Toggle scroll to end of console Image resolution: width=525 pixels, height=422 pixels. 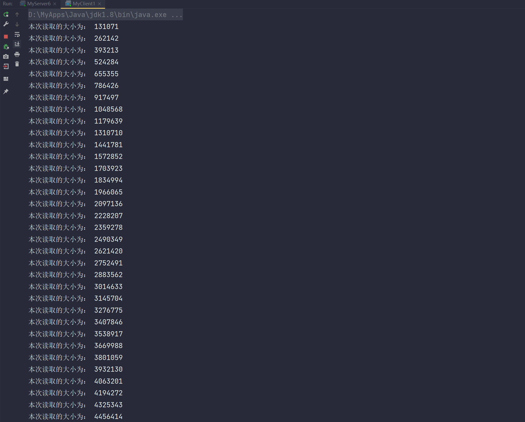coord(17,44)
